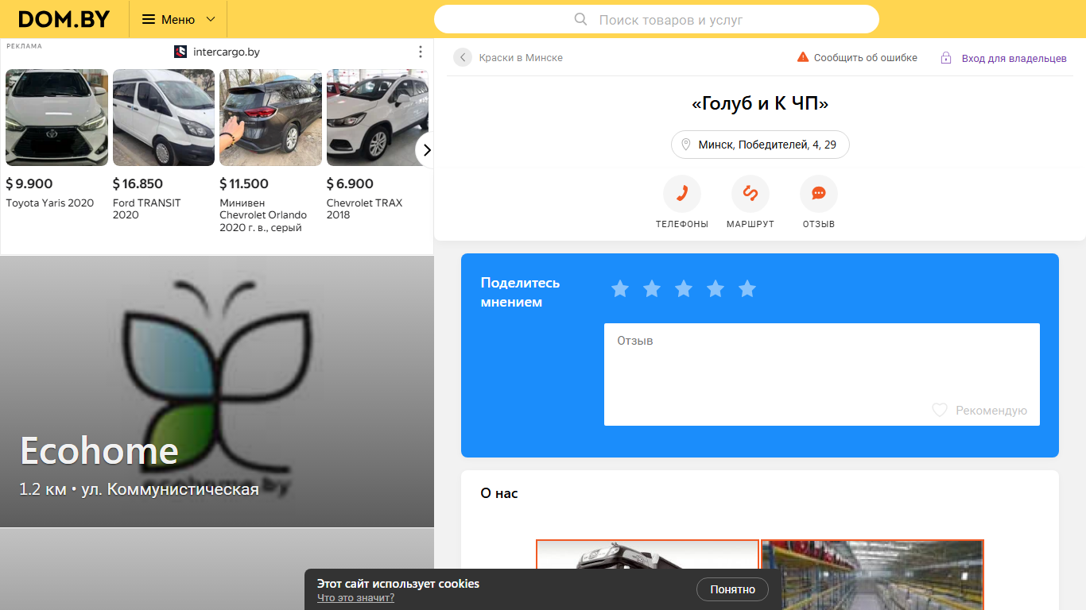Click the Chevrolet TRAX 2018 ad title
Screen dimensions: 1086x610
pos(364,209)
